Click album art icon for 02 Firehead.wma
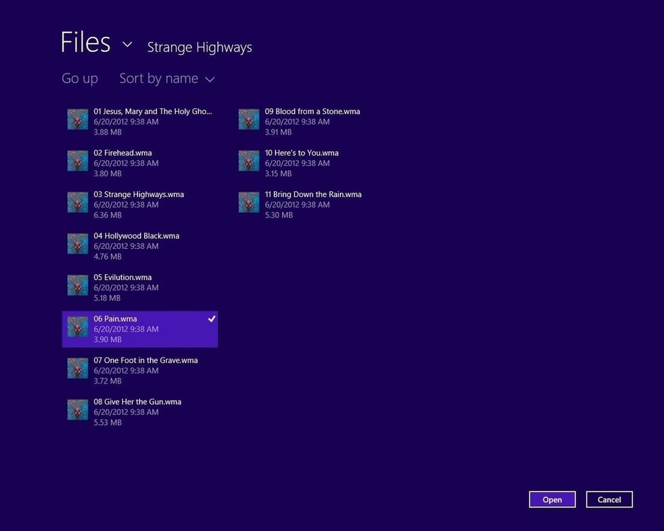 tap(78, 161)
